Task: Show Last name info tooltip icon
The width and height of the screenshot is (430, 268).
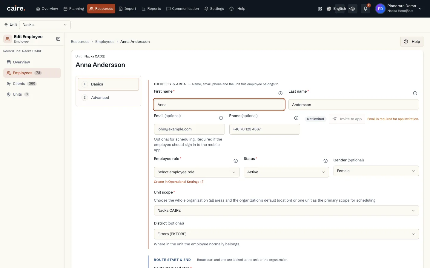Action: [x=415, y=93]
